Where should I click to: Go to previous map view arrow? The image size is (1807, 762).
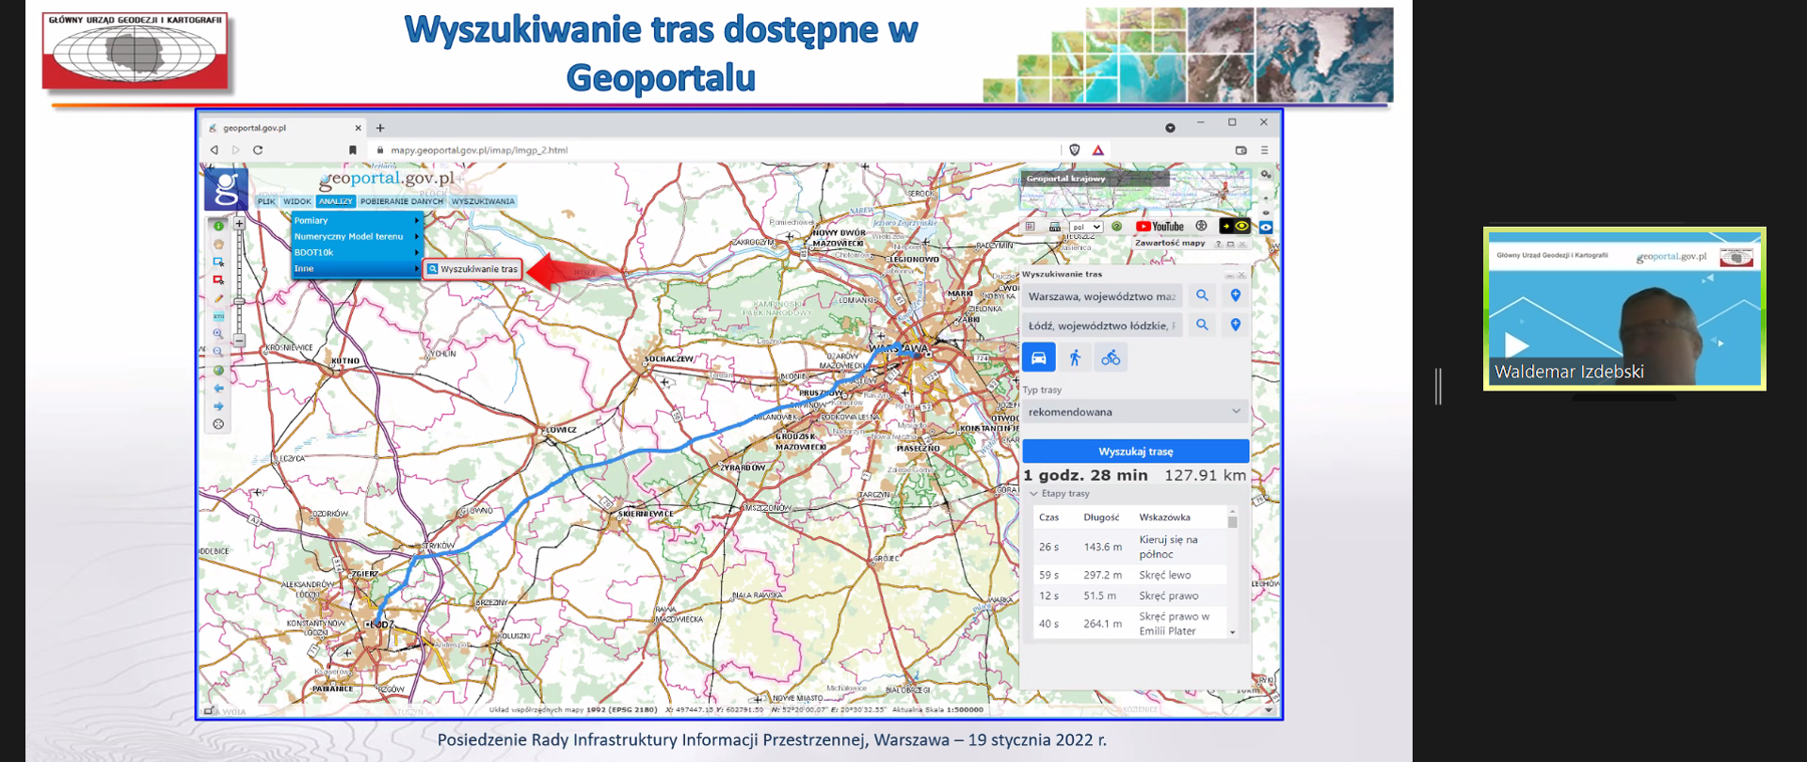click(x=218, y=388)
